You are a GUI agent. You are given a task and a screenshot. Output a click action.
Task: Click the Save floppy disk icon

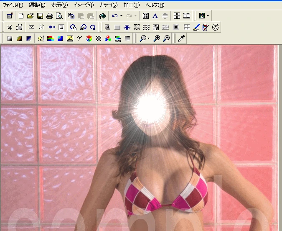click(x=40, y=16)
